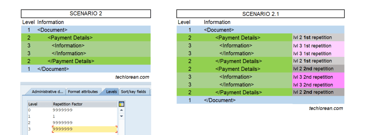Click lvl 3 2nd repetition beside <Information>

pyautogui.click(x=318, y=77)
